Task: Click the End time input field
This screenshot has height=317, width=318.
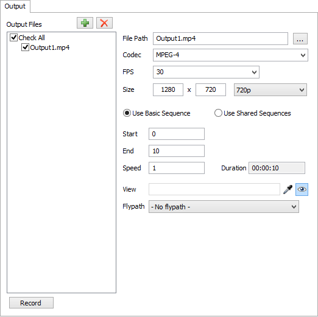Action: click(x=177, y=151)
